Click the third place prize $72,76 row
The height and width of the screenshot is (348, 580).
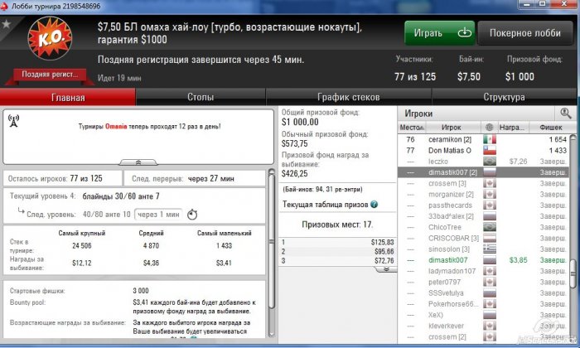[337, 261]
